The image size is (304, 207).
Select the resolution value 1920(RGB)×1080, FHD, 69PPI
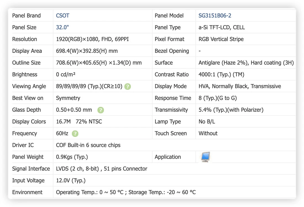click(92, 39)
